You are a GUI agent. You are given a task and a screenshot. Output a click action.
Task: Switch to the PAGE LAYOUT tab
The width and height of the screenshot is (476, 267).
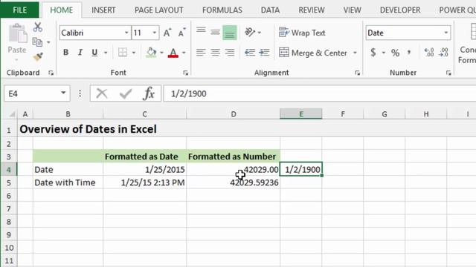click(158, 10)
